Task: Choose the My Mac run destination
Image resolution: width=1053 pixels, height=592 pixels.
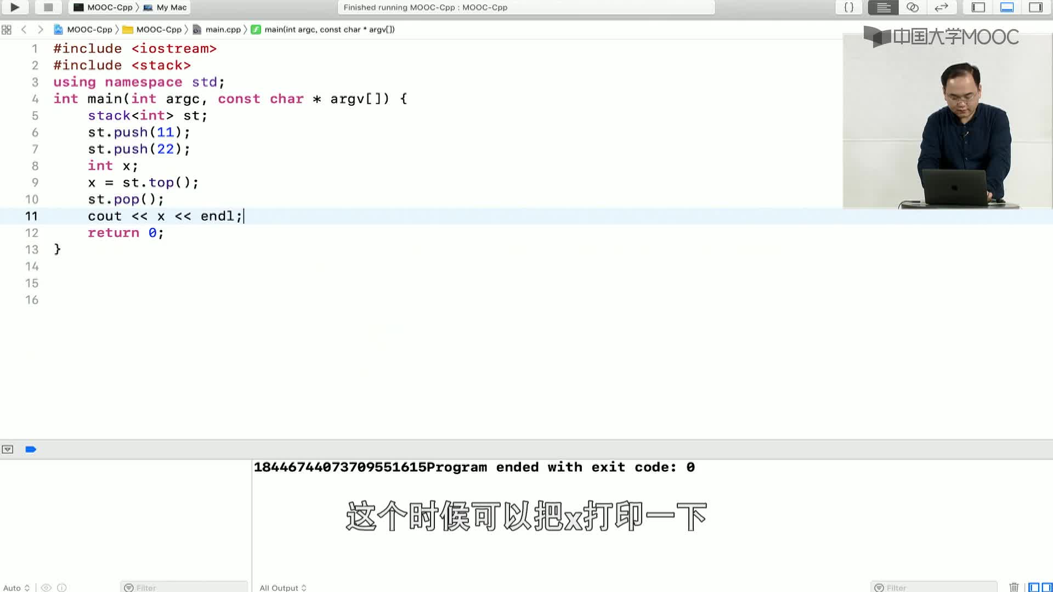Action: point(165,7)
